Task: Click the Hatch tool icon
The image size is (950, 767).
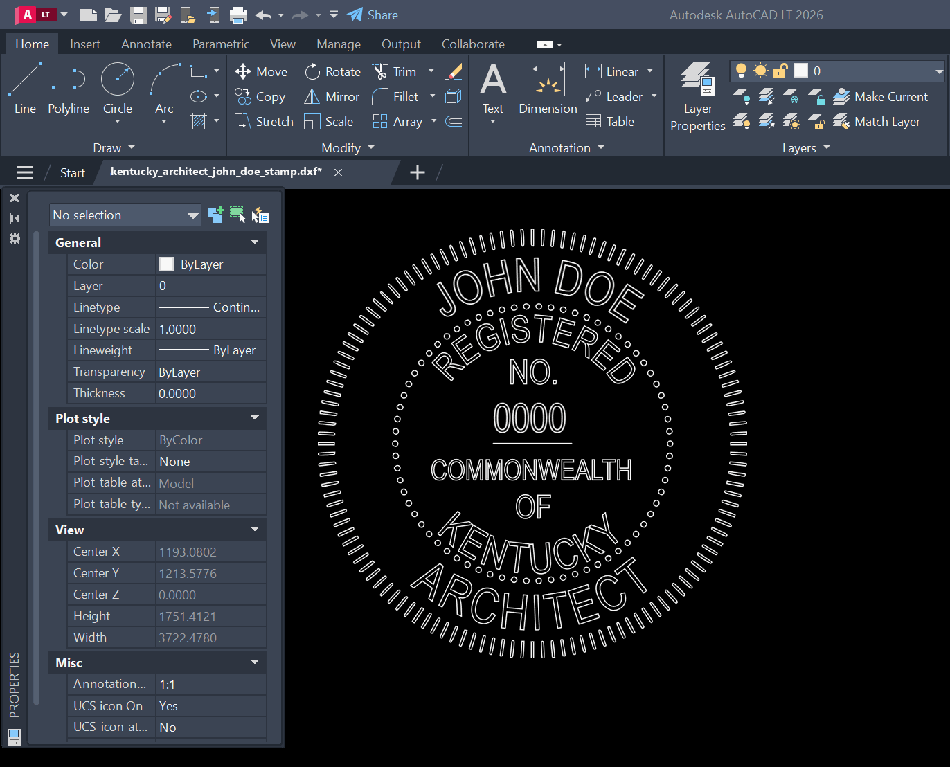Action: (199, 121)
